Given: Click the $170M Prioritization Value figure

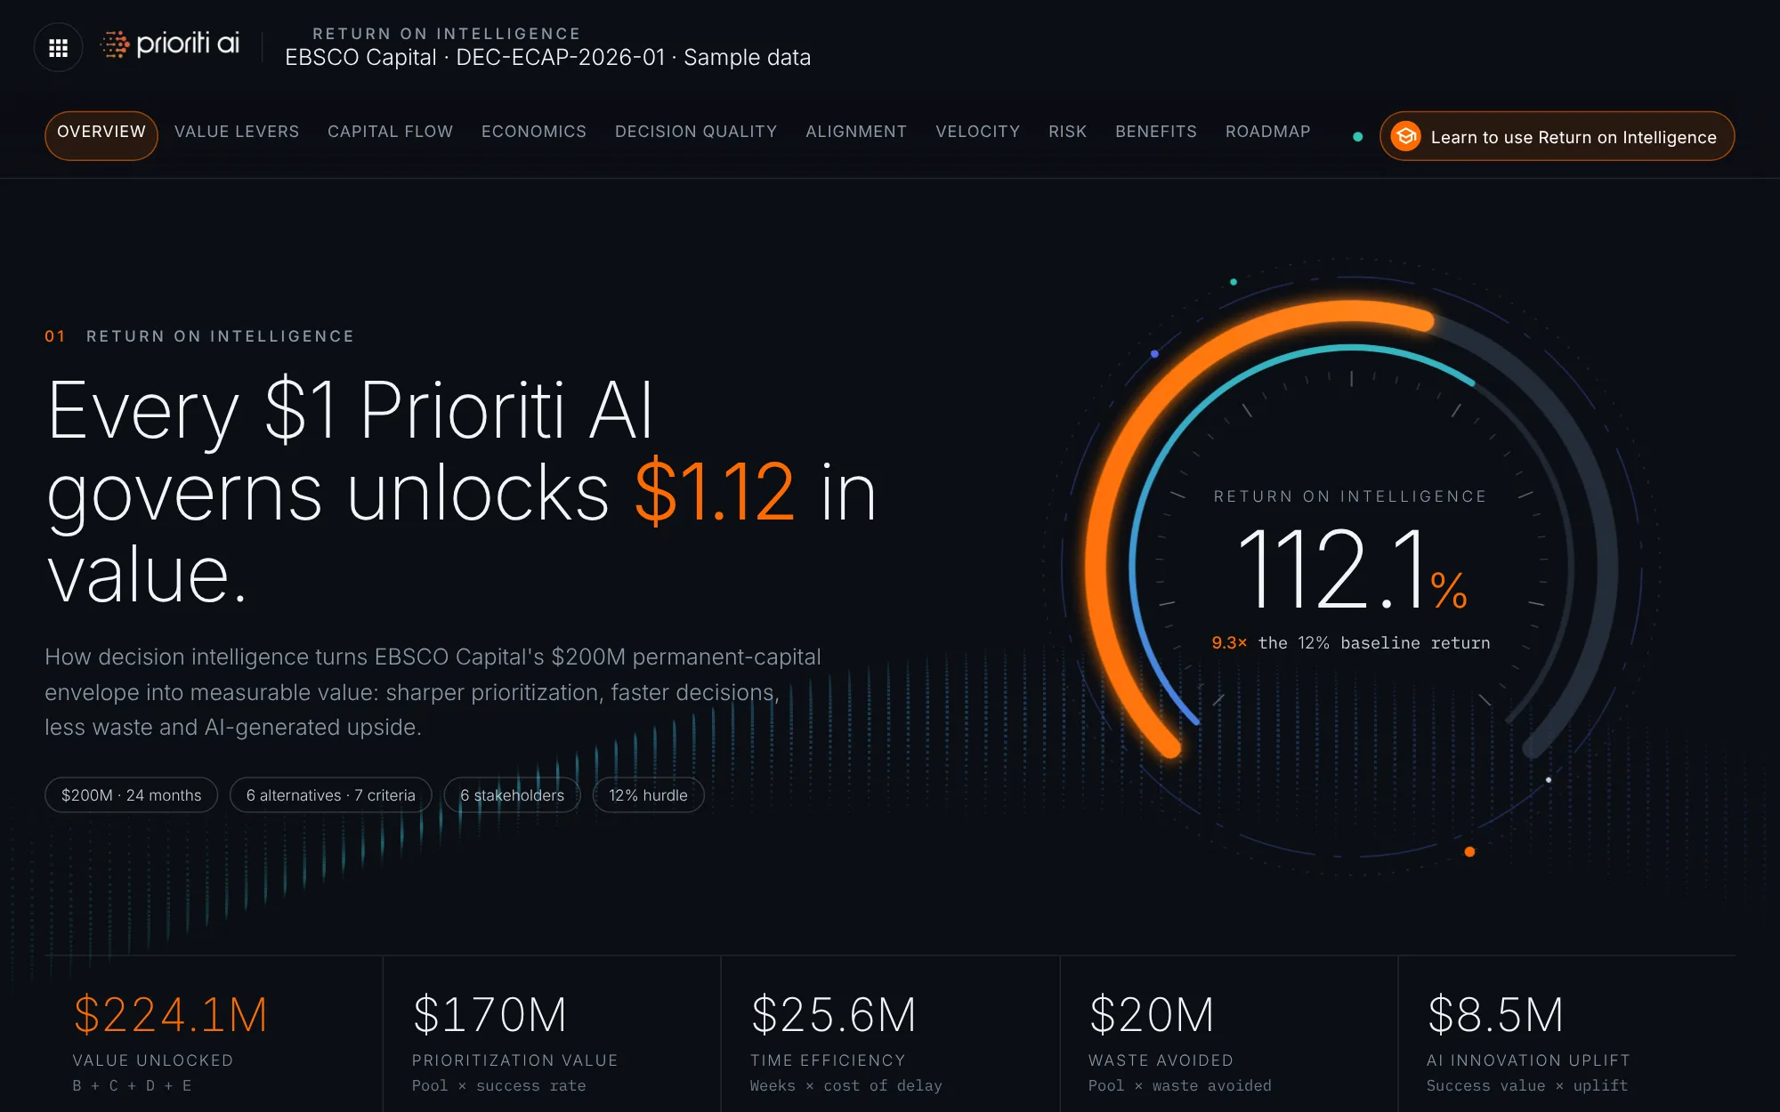Looking at the screenshot, I should coord(489,1015).
